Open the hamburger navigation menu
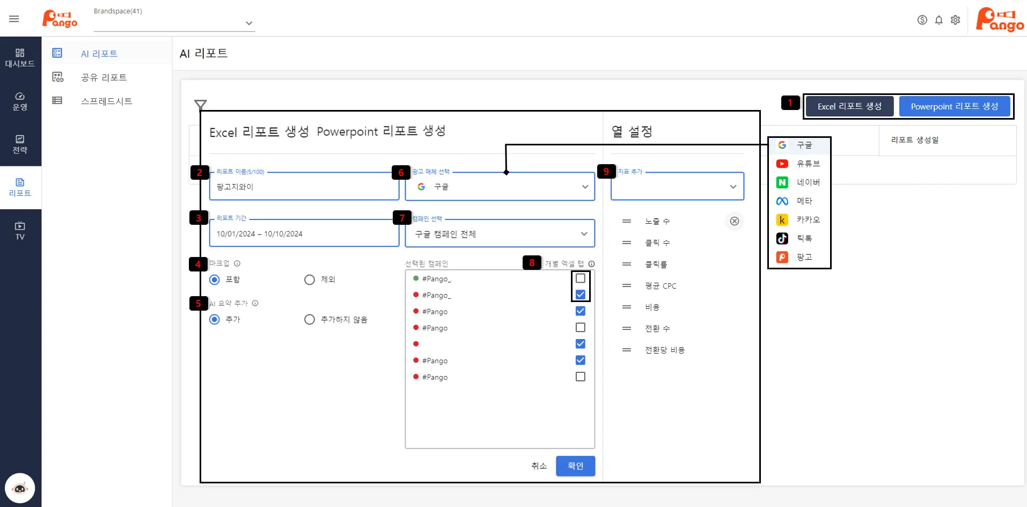This screenshot has width=1027, height=507. pos(14,19)
